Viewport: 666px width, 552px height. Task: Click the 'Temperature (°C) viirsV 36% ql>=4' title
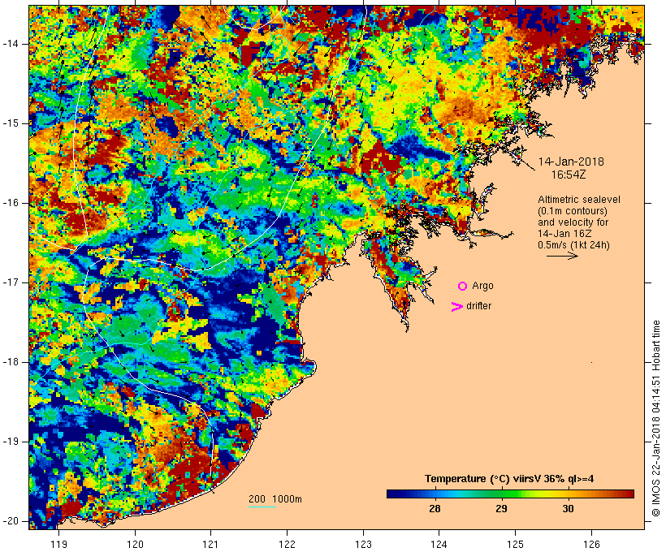(509, 479)
